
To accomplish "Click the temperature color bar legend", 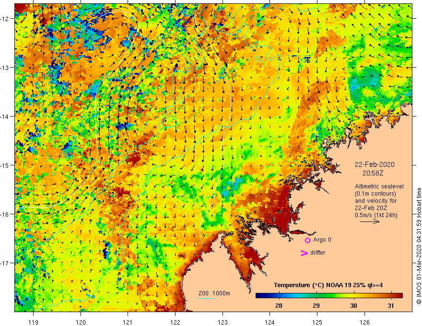I will [329, 296].
